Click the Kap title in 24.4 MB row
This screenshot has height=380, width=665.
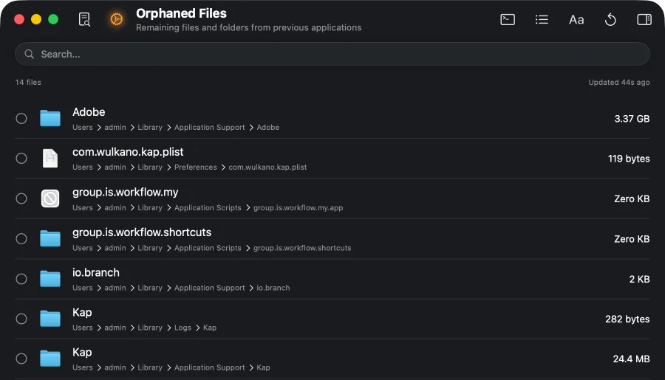(x=82, y=352)
